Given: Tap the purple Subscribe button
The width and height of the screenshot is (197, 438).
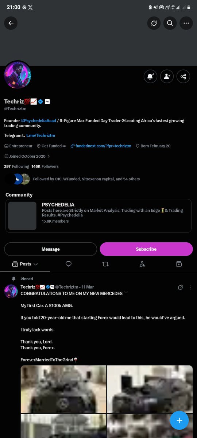Looking at the screenshot, I should click(146, 249).
